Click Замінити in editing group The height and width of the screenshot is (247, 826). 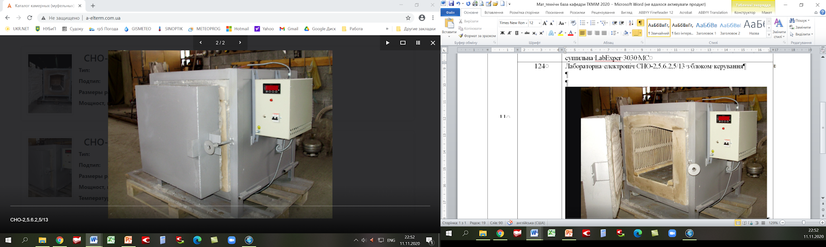coord(800,27)
